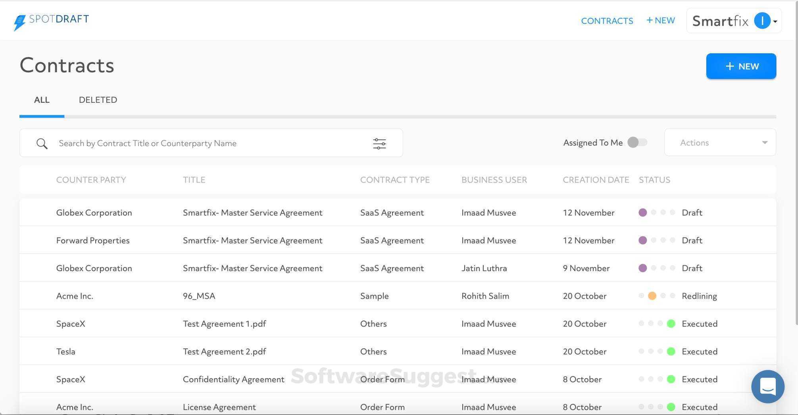The height and width of the screenshot is (415, 798).
Task: Enable the Assigned To Me toggle
Action: [x=637, y=142]
